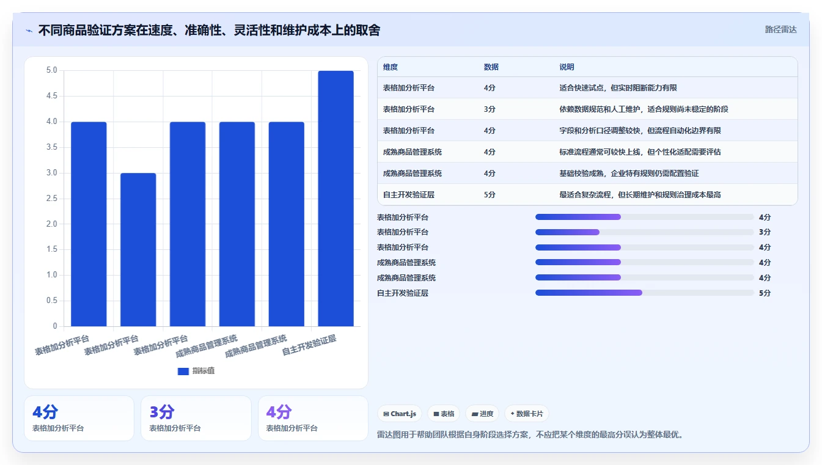This screenshot has width=822, height=465.
Task: Click the 自主开发验证层 x-axis label
Action: click(x=309, y=345)
